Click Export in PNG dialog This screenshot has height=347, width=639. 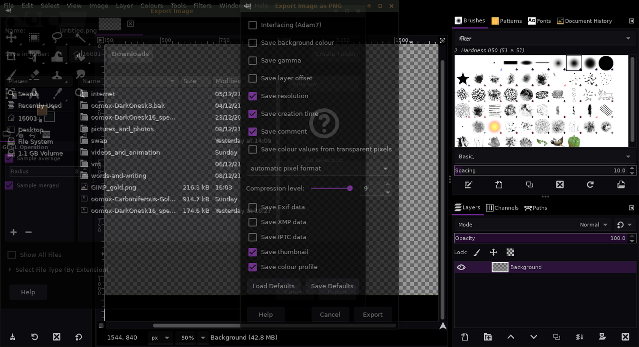[373, 315]
